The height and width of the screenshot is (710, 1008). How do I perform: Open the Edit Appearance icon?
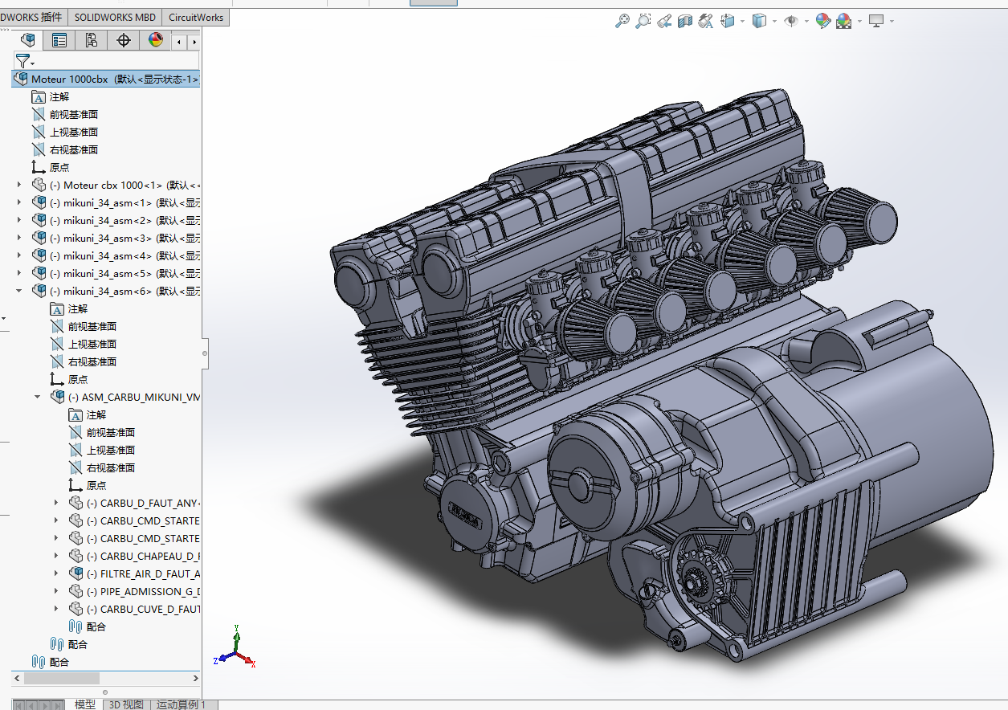point(822,22)
